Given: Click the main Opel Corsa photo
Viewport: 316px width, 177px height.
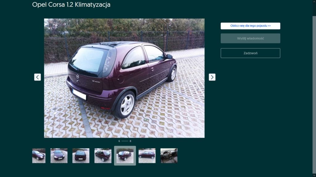Looking at the screenshot, I should tap(124, 78).
